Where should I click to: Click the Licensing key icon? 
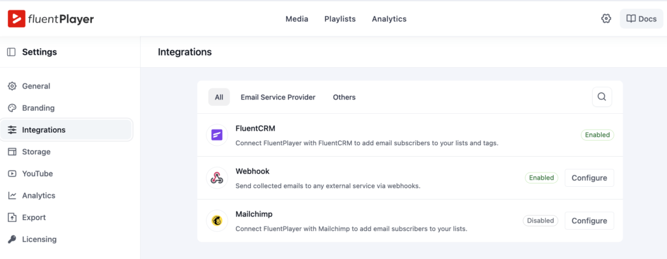pos(12,239)
